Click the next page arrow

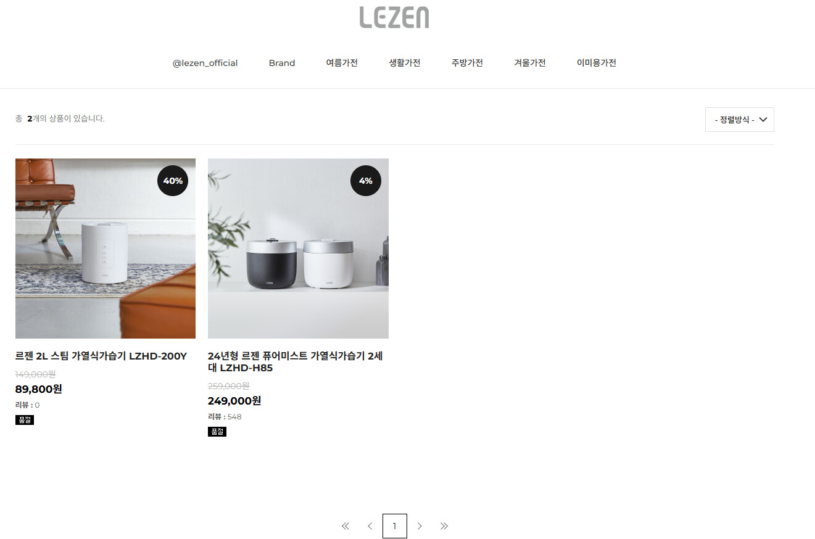420,526
